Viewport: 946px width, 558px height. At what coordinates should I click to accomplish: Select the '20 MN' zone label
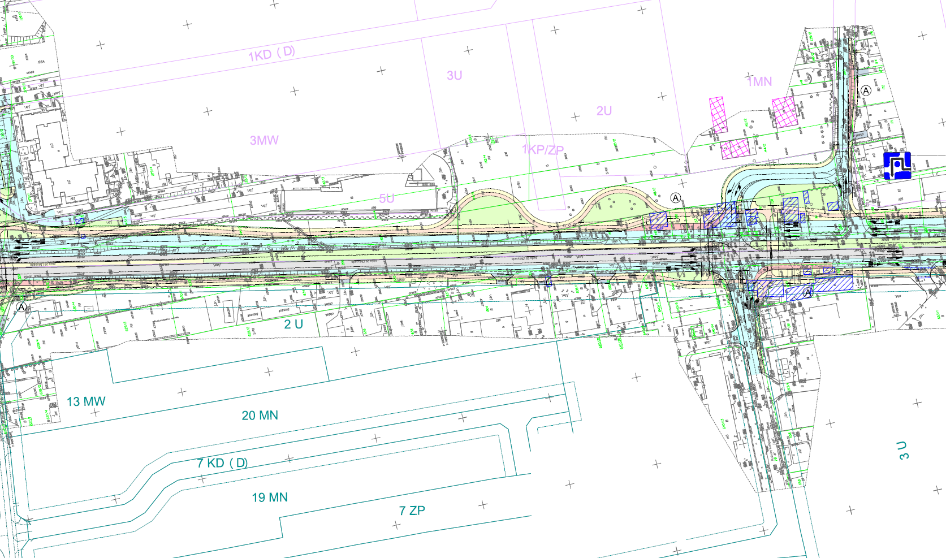point(260,416)
